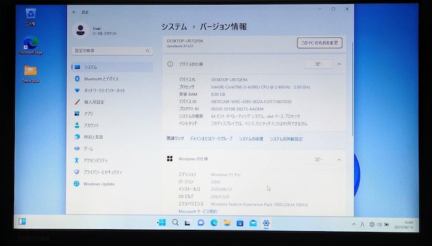Screen dimensions: 432x246
Task: Open the volume icon in the system tray
Action: coord(379,224)
